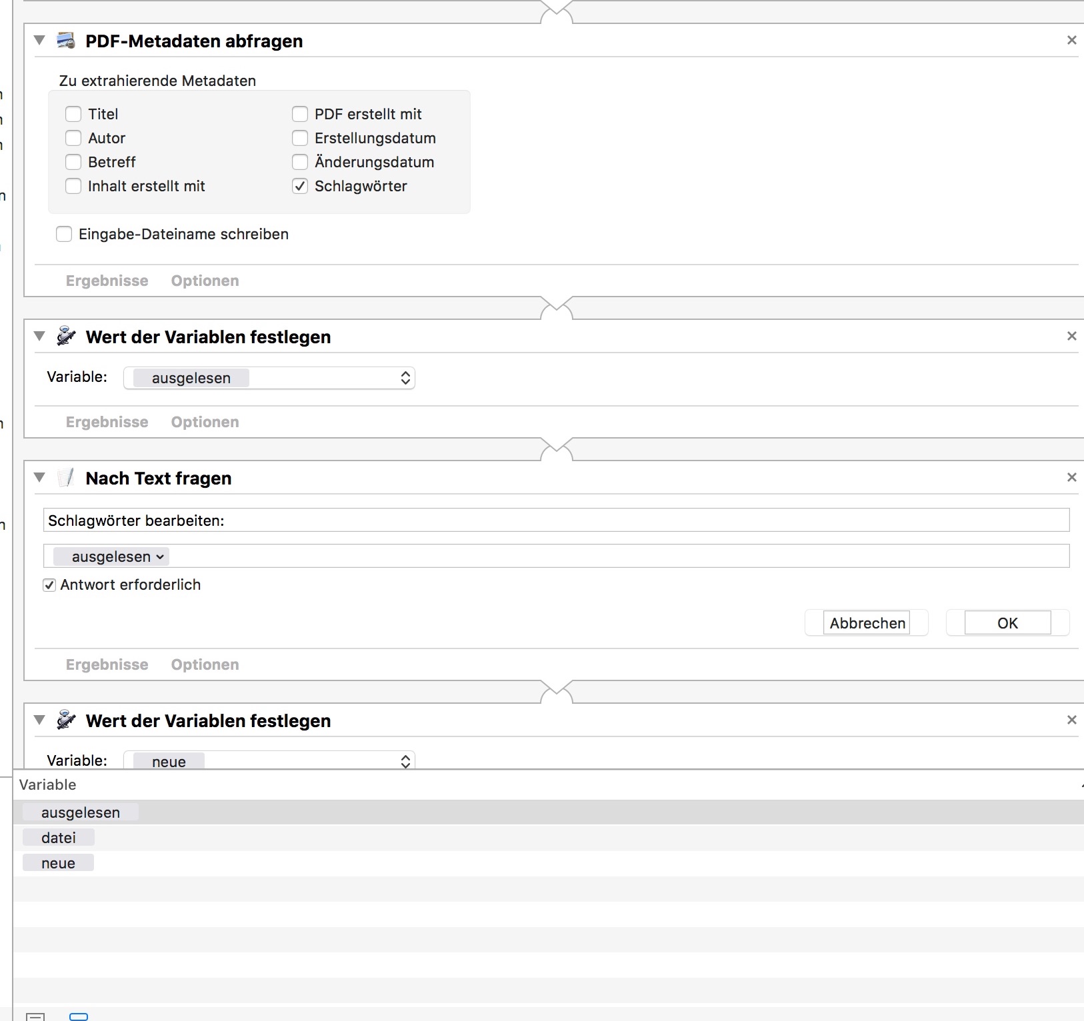Click the OK button
The height and width of the screenshot is (1021, 1084).
pyautogui.click(x=1007, y=623)
